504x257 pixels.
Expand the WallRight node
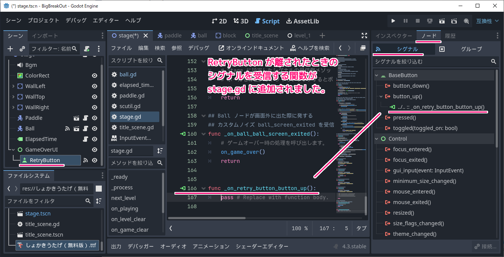click(13, 107)
